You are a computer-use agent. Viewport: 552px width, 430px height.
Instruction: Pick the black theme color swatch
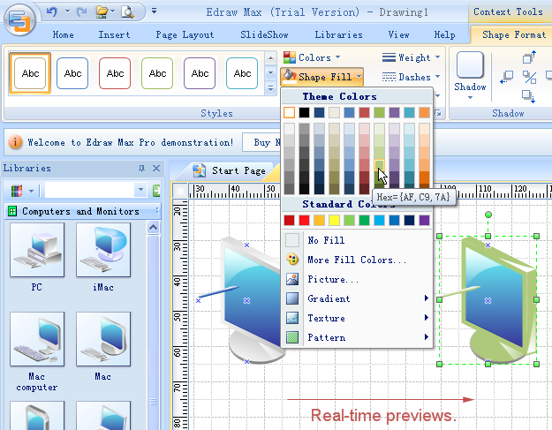point(304,113)
